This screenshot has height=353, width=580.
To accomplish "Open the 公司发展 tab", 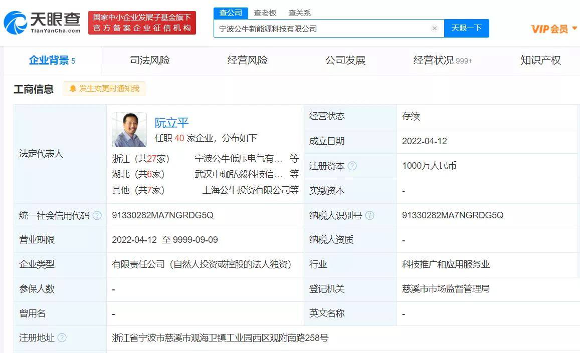I will click(345, 60).
